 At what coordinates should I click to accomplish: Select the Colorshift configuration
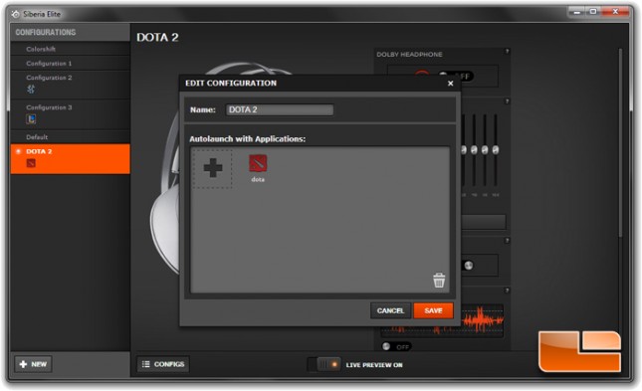tap(70, 49)
